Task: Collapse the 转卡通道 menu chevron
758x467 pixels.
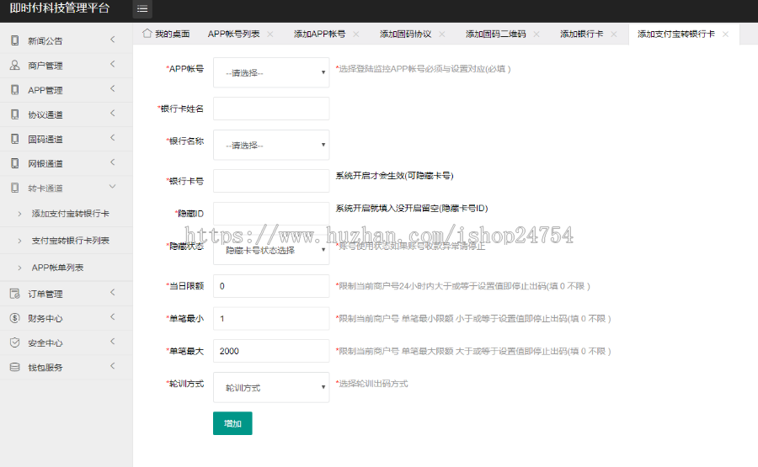Action: click(x=113, y=187)
